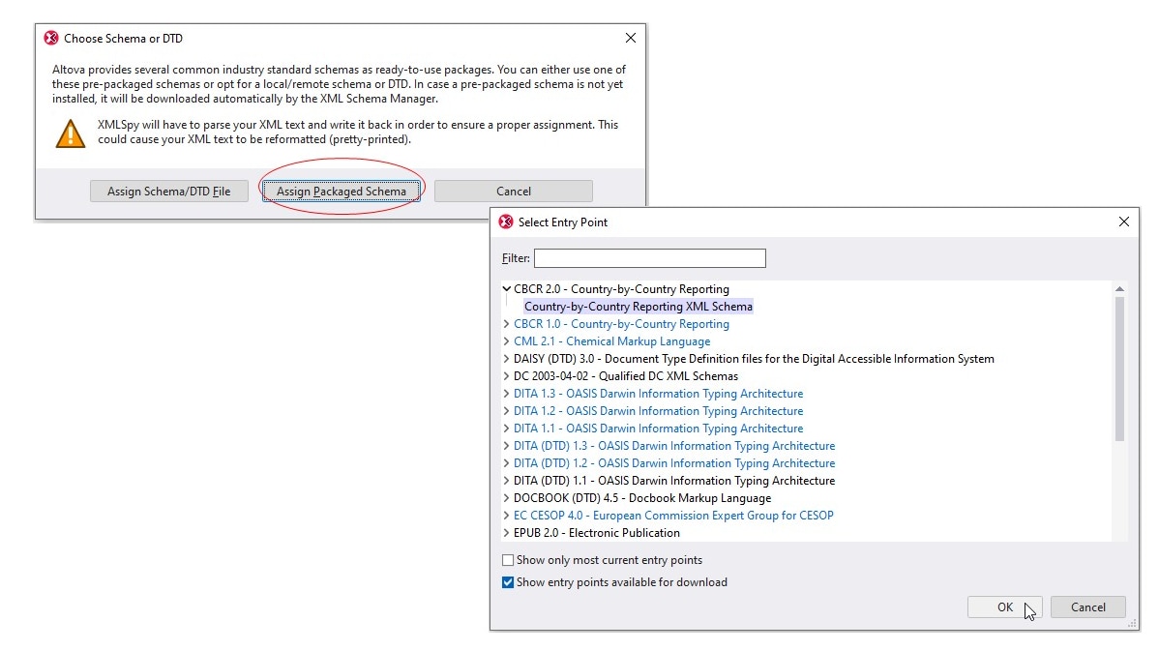Click Assign Packaged Schema button
The image size is (1159, 651).
point(342,191)
